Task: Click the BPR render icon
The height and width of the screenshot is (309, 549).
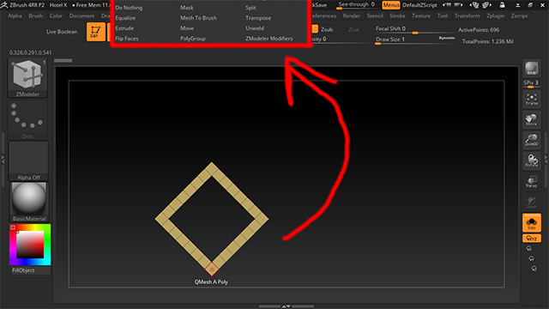Action: click(532, 68)
